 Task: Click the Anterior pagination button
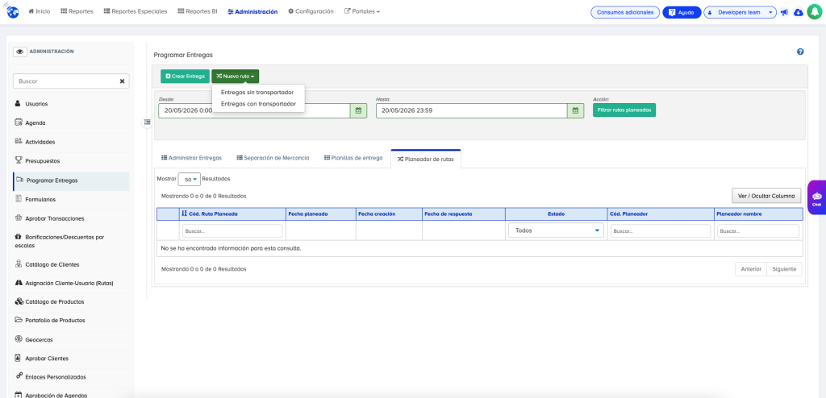tap(751, 269)
